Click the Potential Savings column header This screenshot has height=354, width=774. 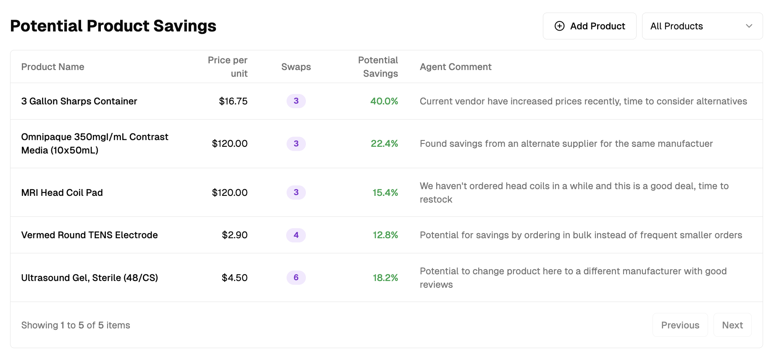(378, 67)
